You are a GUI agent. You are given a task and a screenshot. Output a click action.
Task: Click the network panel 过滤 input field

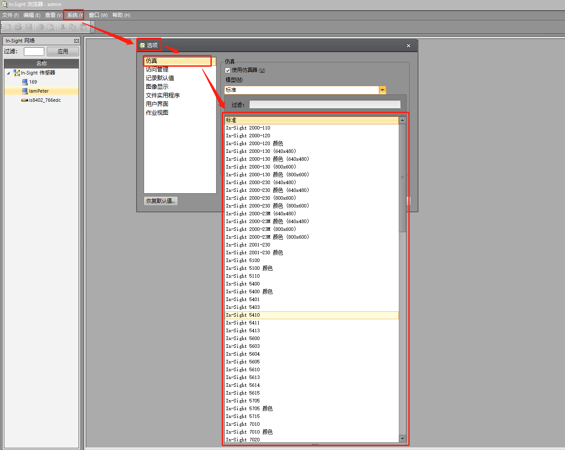pyautogui.click(x=34, y=52)
